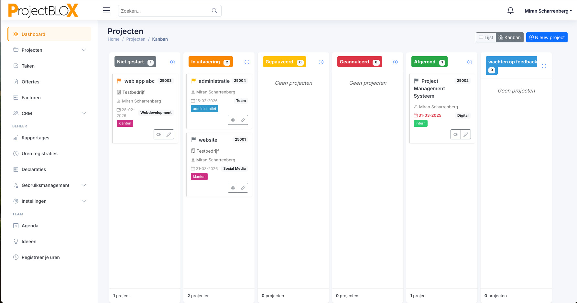The image size is (577, 303).
Task: Click the search magnifier icon
Action: [x=214, y=11]
